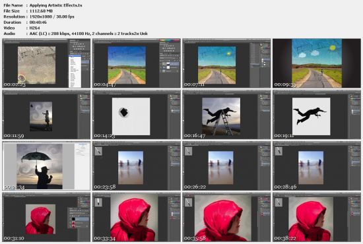Open the beach blur frame at 00:23:58

tap(137, 166)
